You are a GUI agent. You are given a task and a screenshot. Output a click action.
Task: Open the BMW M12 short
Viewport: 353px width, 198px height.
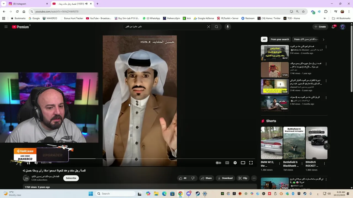(272, 143)
